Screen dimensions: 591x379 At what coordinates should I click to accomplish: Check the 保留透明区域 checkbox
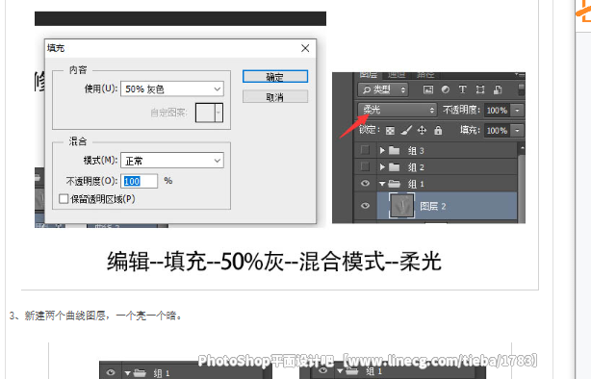(64, 198)
